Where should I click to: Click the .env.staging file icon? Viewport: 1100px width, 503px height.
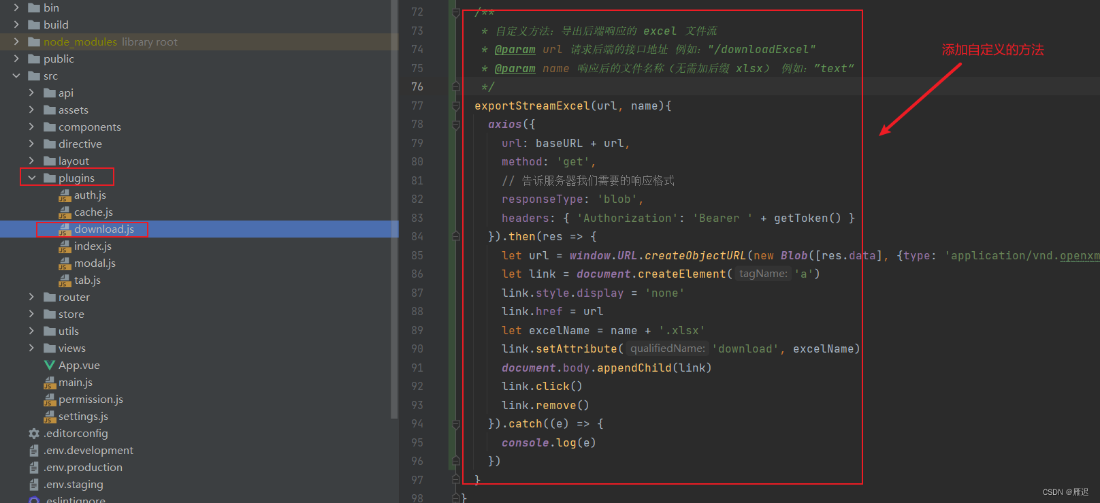tap(34, 484)
